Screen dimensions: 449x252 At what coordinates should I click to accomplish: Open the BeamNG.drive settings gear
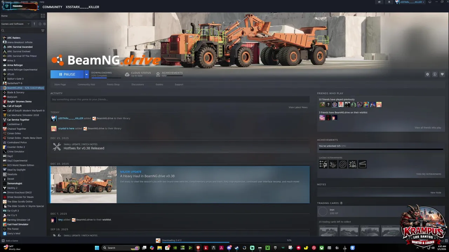click(427, 74)
